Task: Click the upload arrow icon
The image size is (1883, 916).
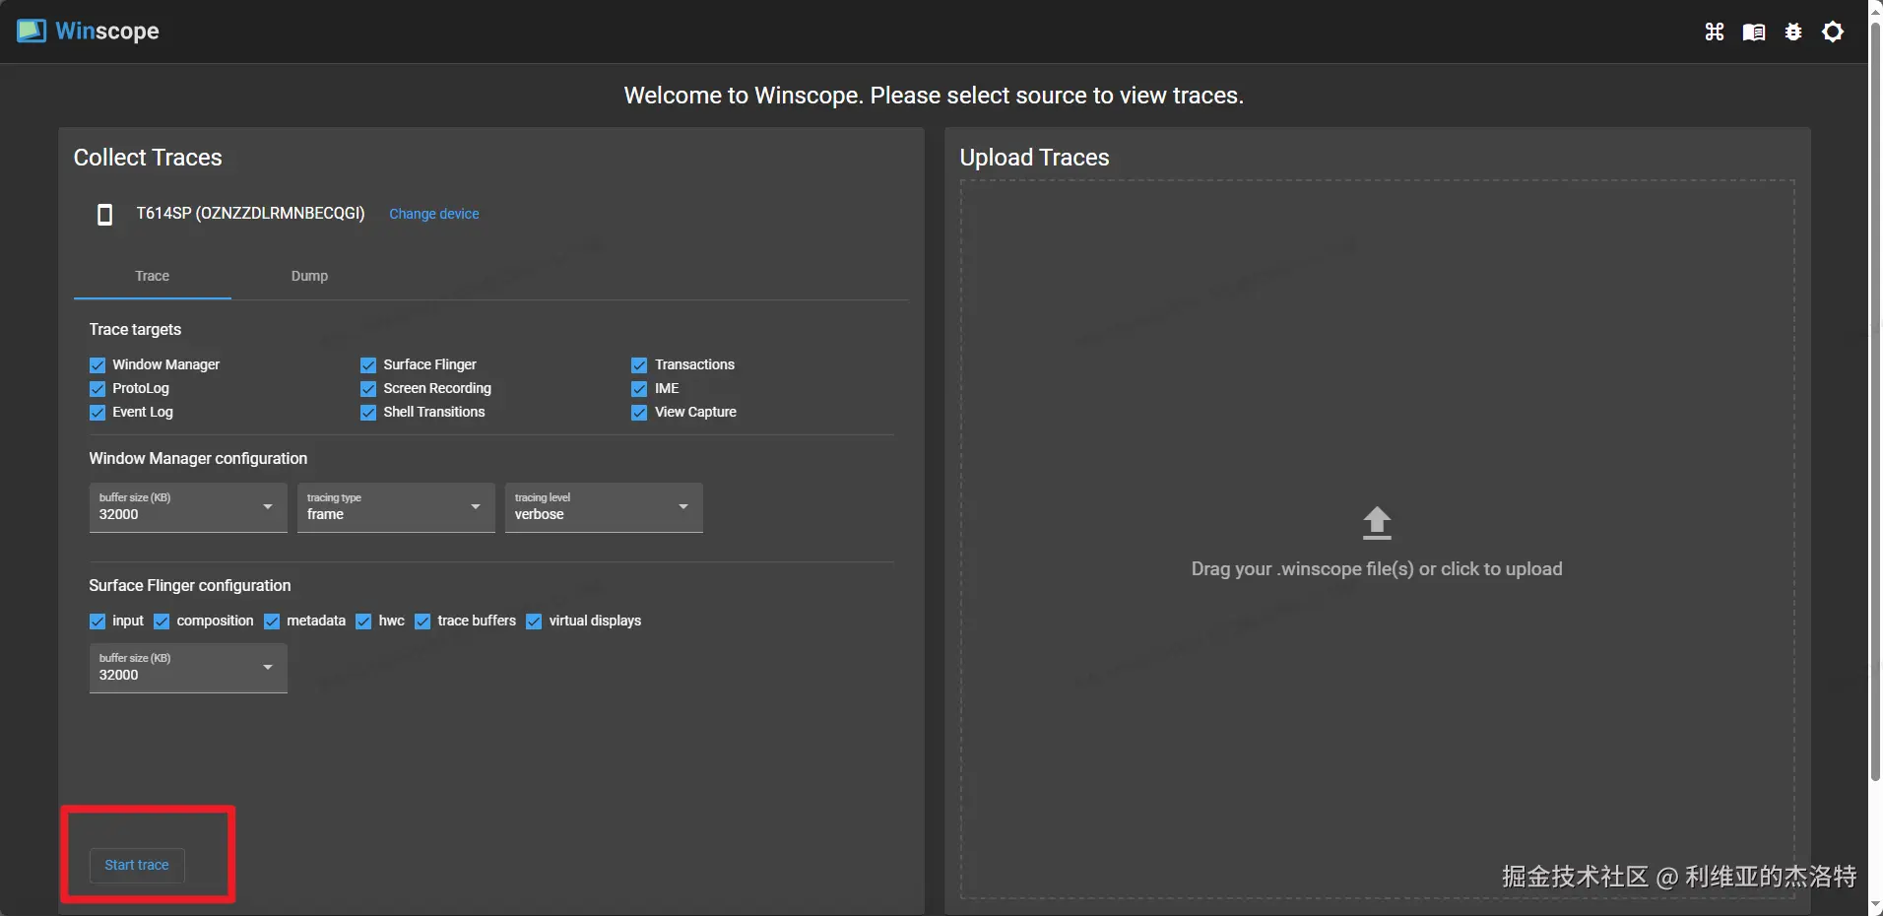Action: point(1377,523)
